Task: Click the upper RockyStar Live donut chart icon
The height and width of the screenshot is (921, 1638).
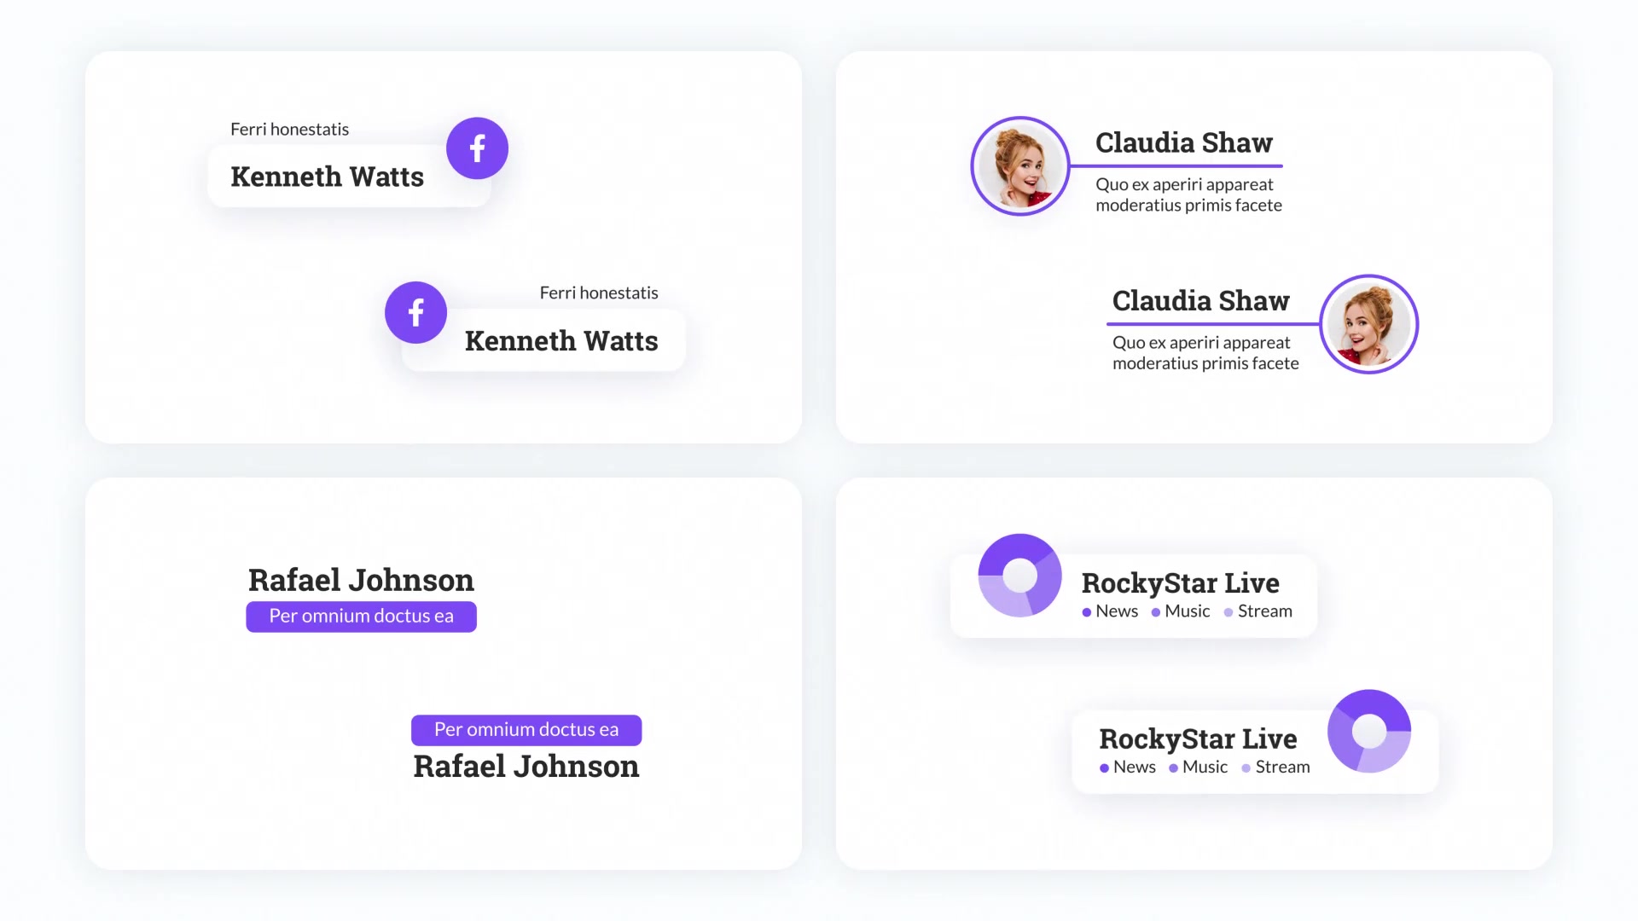Action: tap(1019, 576)
